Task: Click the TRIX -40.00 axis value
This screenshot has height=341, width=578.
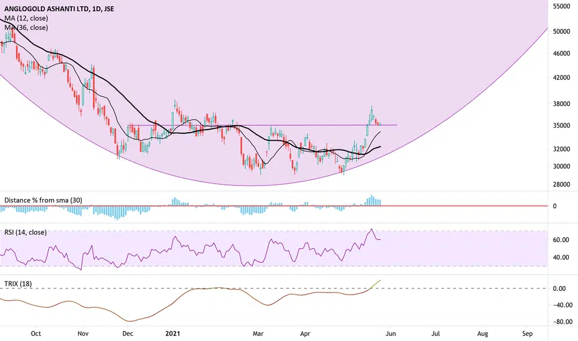Action: pyautogui.click(x=562, y=305)
